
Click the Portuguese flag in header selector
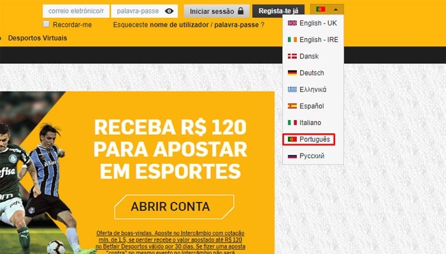(x=320, y=10)
